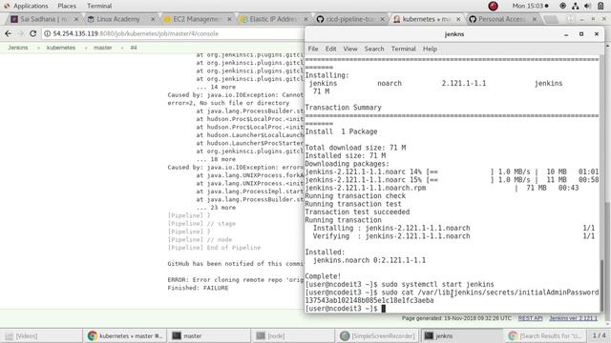Screen dimensions: 611x343
Task: Close the Sai Sadhana browser tab
Action: 76,19
